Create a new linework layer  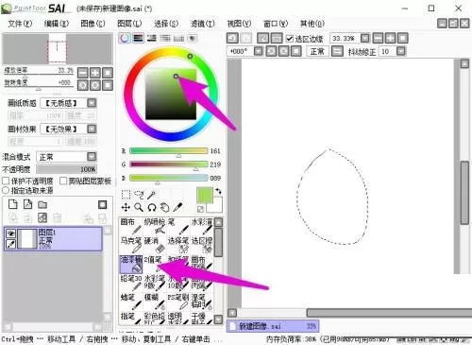27,204
